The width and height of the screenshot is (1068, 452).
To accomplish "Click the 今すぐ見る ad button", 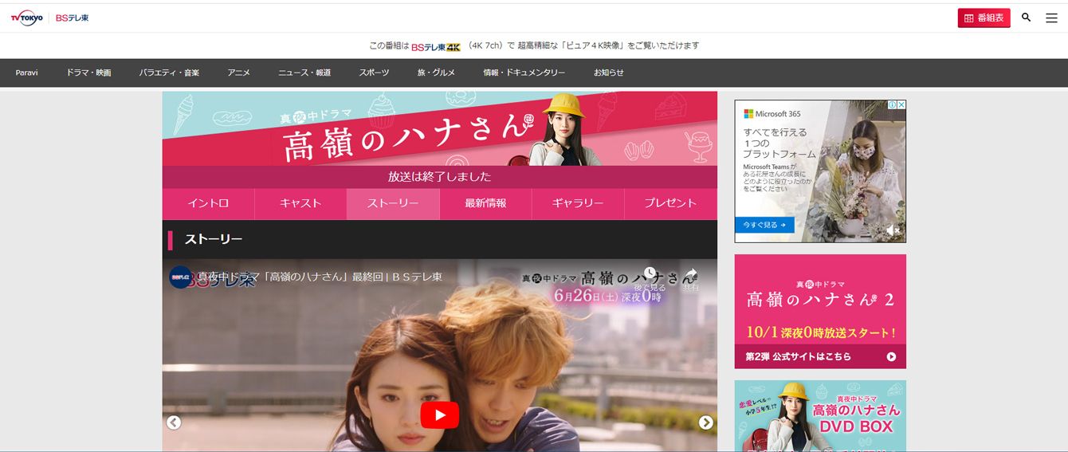I will [764, 226].
